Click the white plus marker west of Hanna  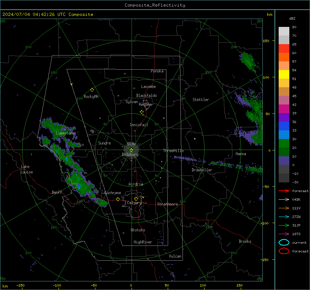[195, 139]
